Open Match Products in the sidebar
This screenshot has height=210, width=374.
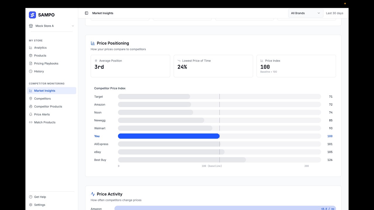click(x=52, y=122)
